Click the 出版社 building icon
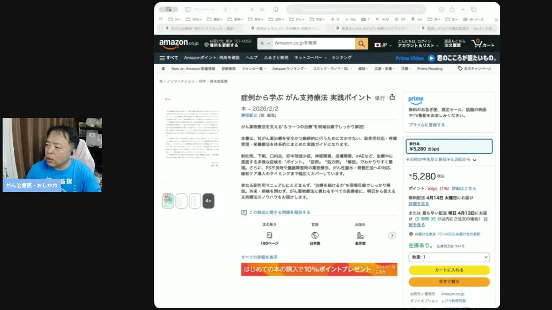Viewport: 552px width, 310px height. click(x=360, y=235)
